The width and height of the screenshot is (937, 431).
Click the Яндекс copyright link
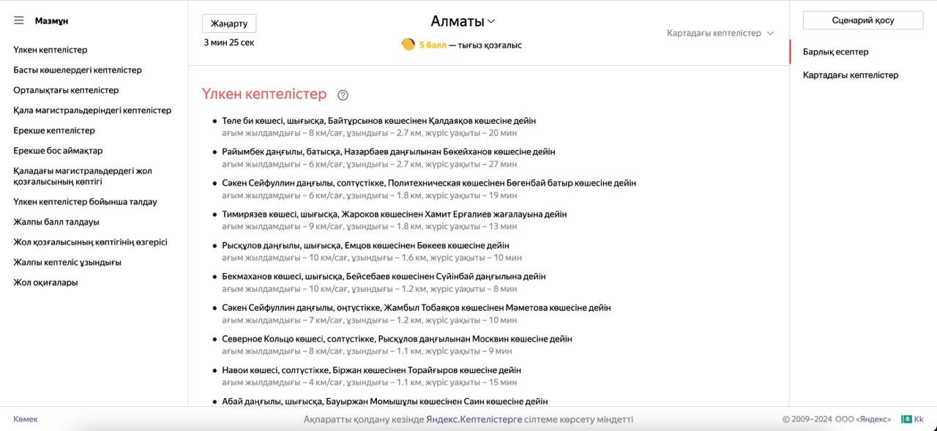pyautogui.click(x=874, y=419)
